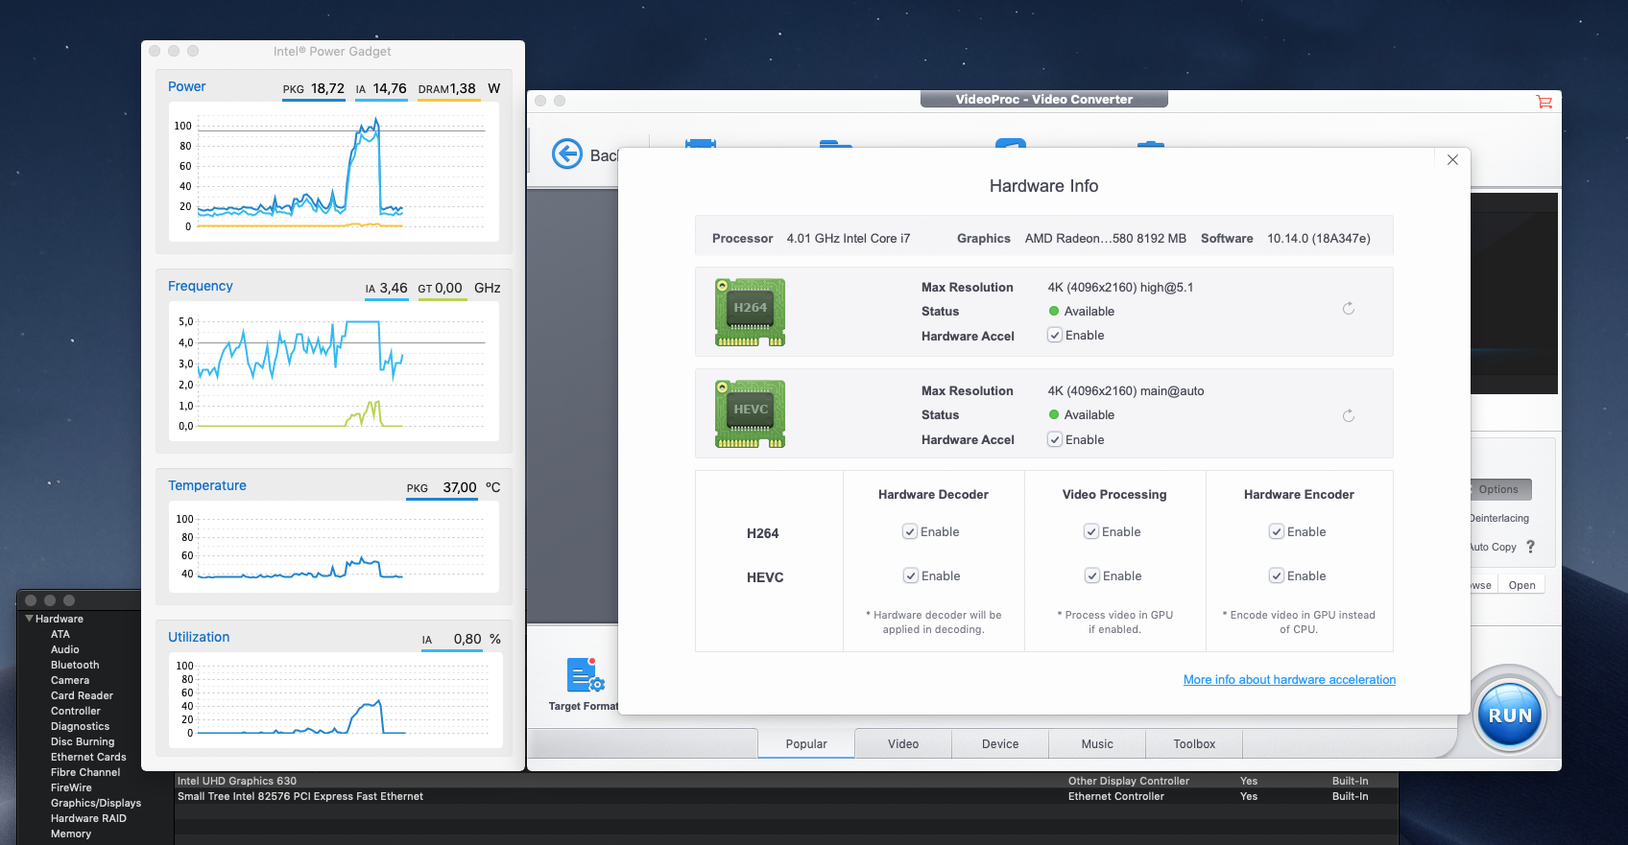The width and height of the screenshot is (1628, 845).
Task: Collapse the Hardware tree in System Information
Action: click(x=30, y=619)
